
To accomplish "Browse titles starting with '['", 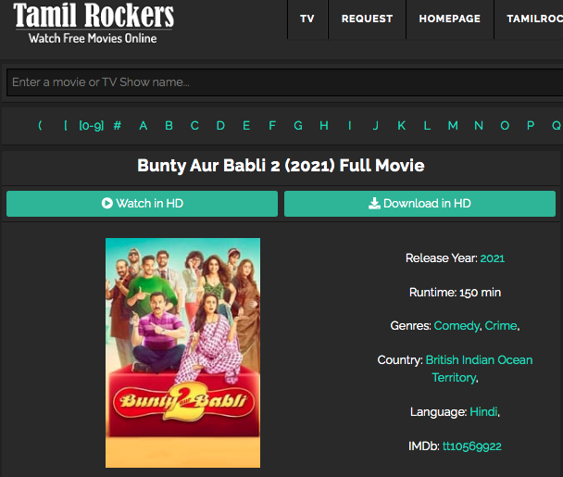I will click(66, 126).
